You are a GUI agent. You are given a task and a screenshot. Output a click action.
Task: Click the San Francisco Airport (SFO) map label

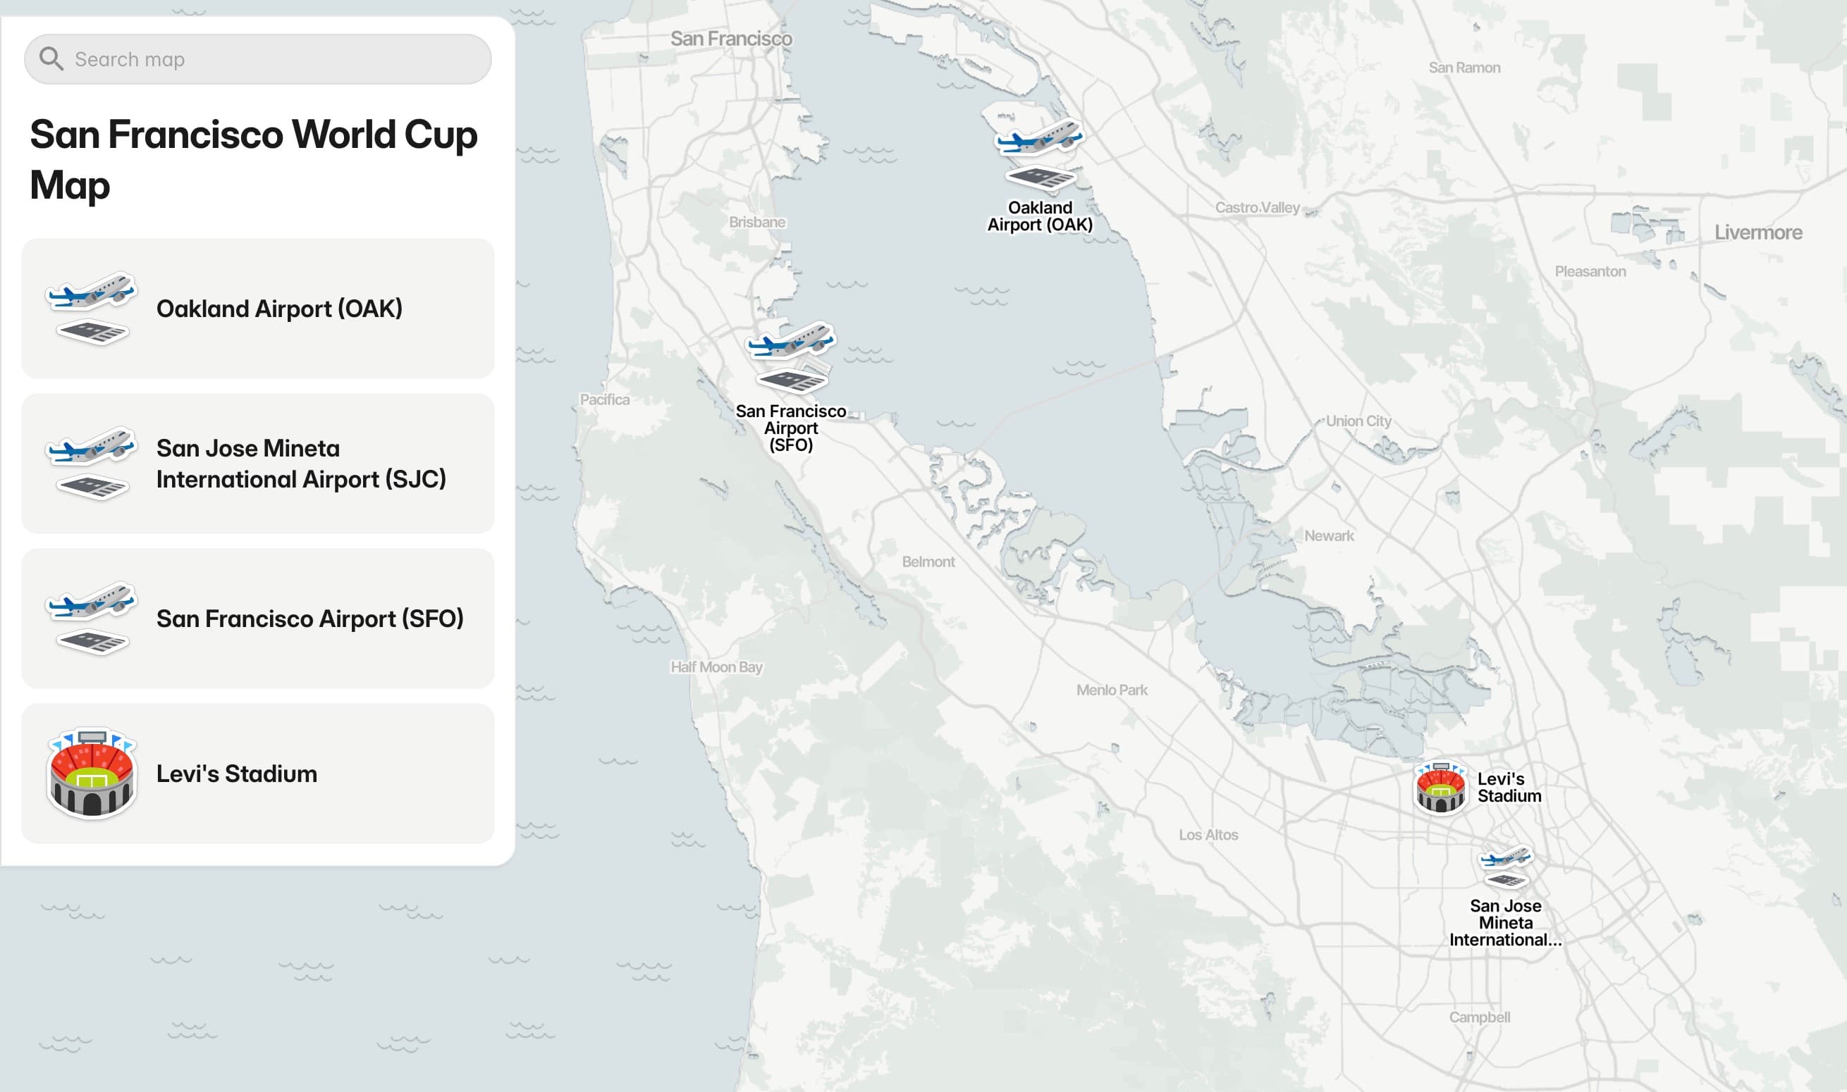[793, 427]
